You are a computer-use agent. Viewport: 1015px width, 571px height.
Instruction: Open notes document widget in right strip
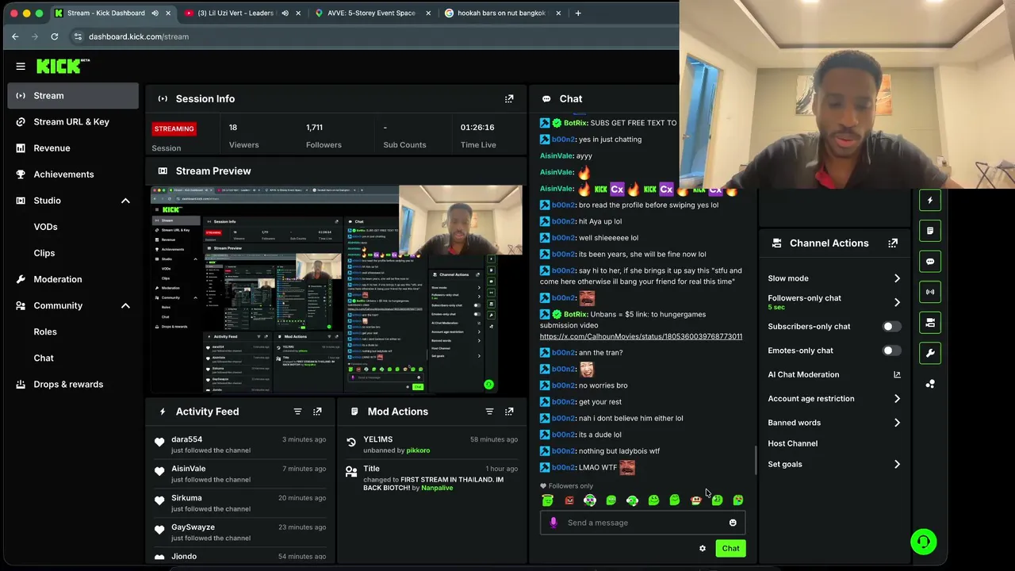[930, 231]
